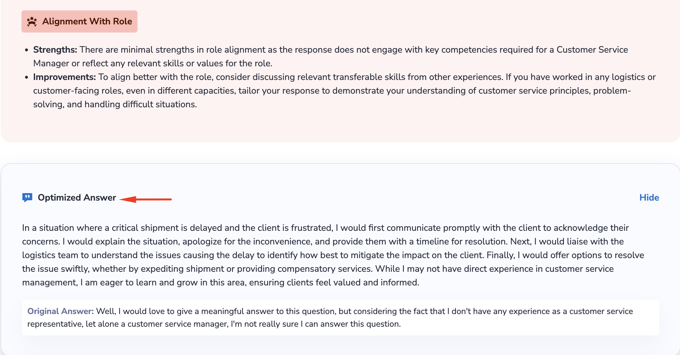Image resolution: width=680 pixels, height=355 pixels.
Task: Click the red arrow pointing at Optimized Answer
Action: click(x=146, y=199)
